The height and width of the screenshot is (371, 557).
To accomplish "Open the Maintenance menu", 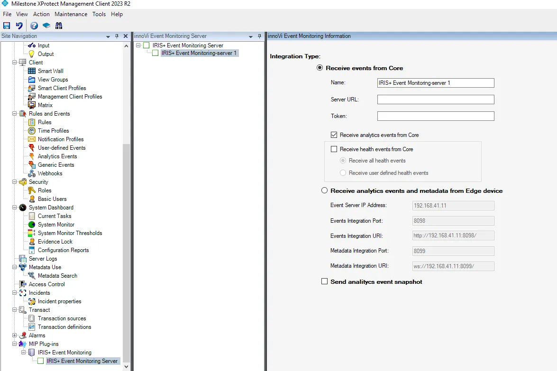I will tap(71, 14).
